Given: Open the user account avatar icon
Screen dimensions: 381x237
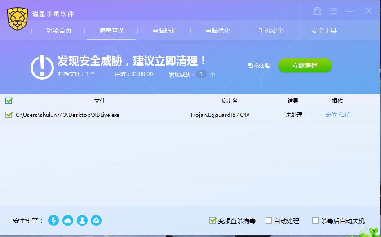Looking at the screenshot, I should coord(317,11).
